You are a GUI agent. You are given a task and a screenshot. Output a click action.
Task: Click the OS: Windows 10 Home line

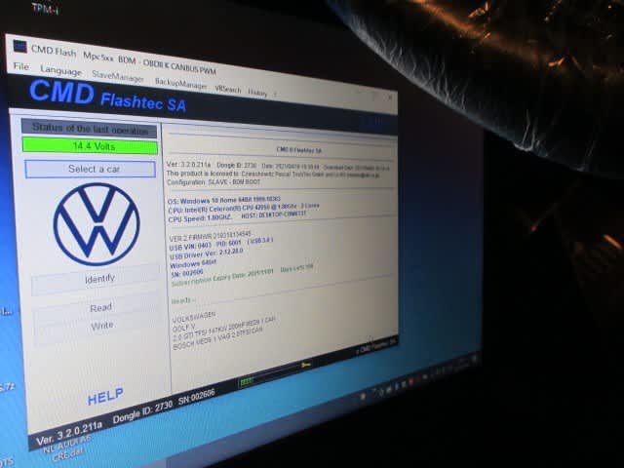[x=224, y=200]
